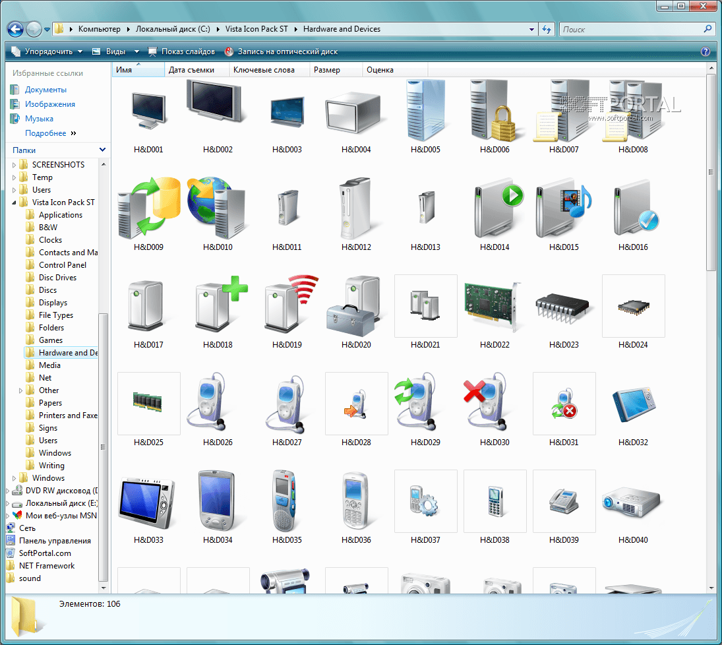This screenshot has width=722, height=645.
Task: Open the Виды dropdown arrow
Action: 136,51
